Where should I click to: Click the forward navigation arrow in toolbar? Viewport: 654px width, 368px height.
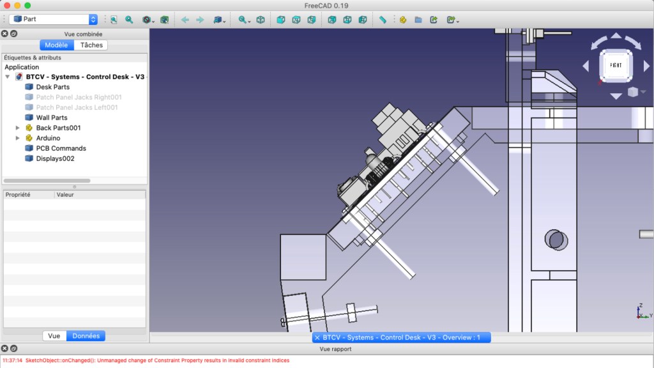[200, 20]
